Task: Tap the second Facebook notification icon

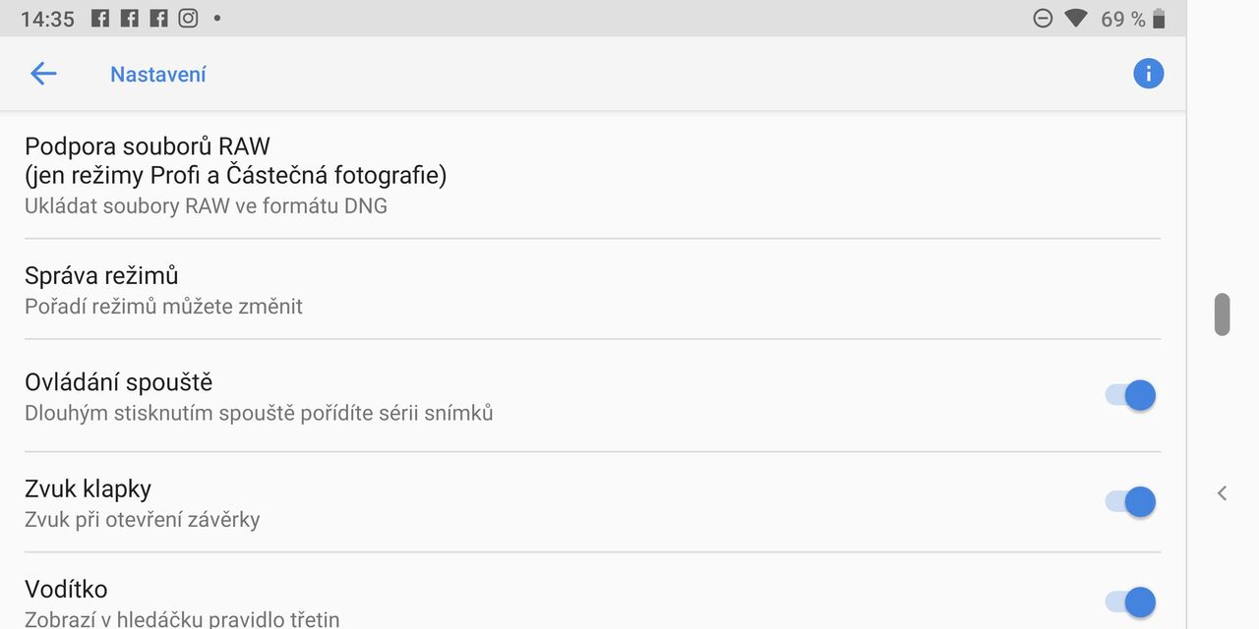Action: [129, 18]
